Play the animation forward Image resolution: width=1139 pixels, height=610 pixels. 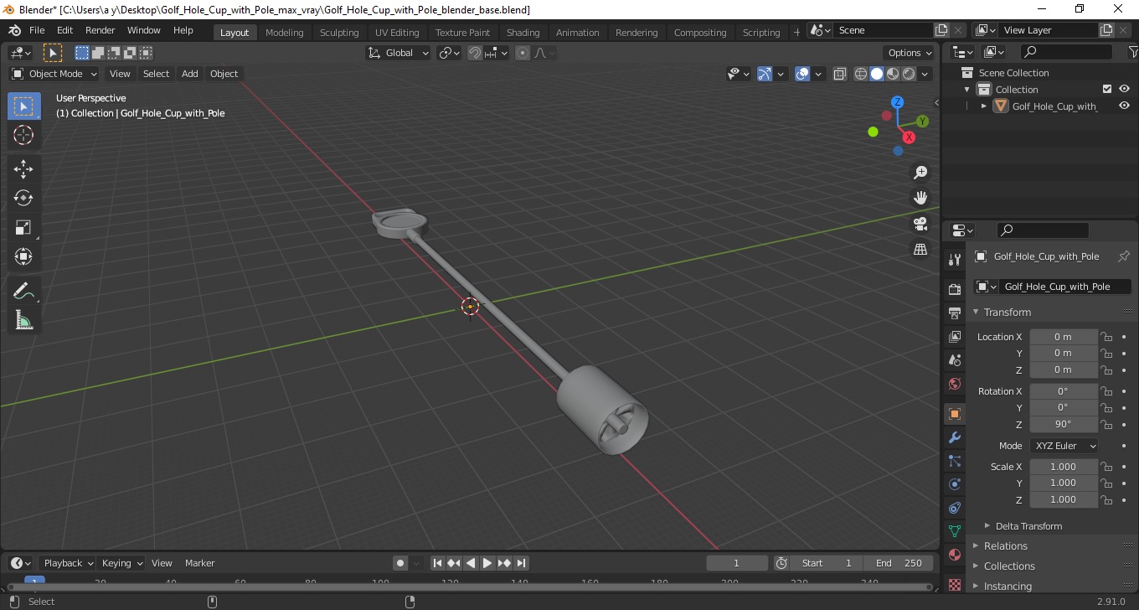coord(487,563)
